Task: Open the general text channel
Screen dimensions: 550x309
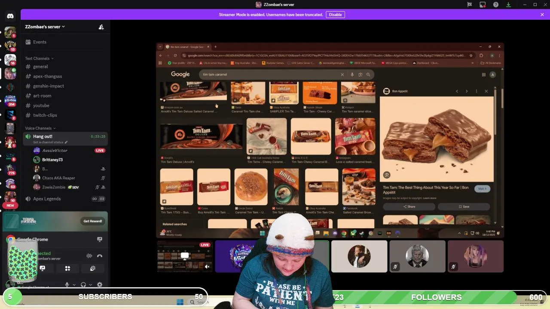Action: pyautogui.click(x=64, y=67)
